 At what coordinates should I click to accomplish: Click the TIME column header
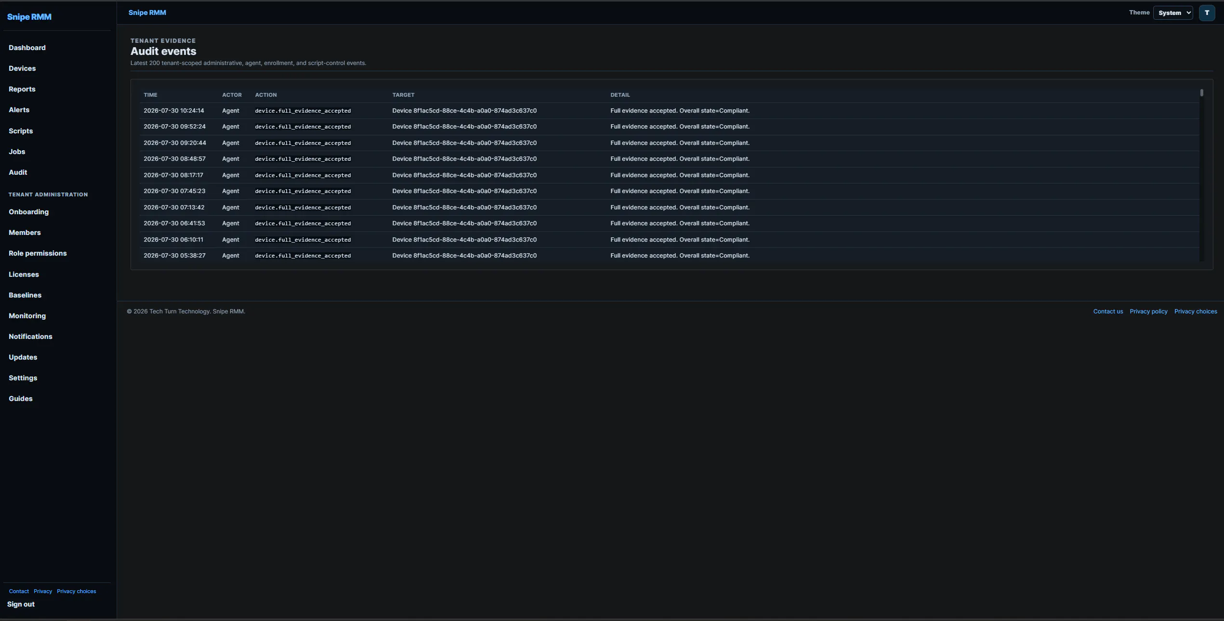pyautogui.click(x=150, y=95)
